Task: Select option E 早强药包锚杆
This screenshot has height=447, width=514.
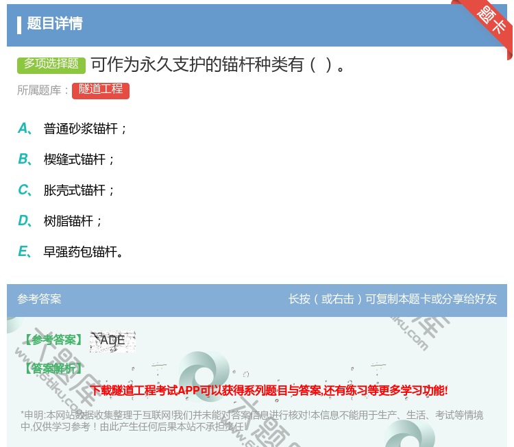Action: pos(83,251)
